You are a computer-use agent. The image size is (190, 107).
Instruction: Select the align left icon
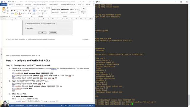[34, 11]
